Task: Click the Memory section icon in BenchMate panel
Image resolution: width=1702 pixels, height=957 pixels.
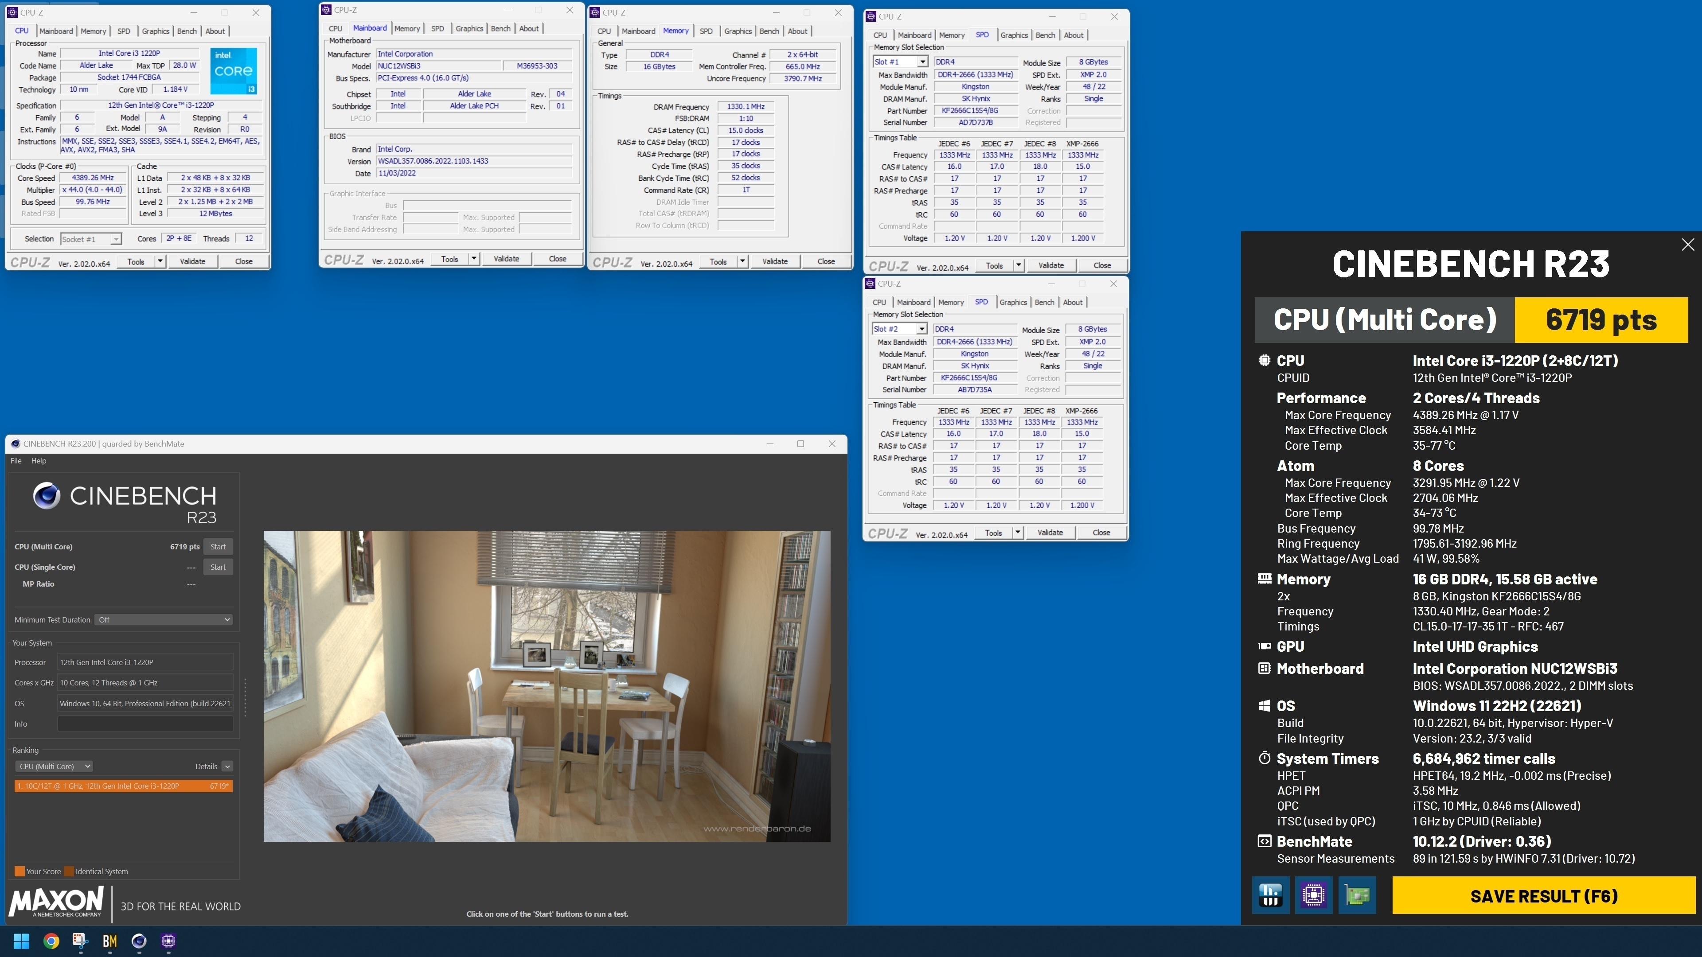Action: click(x=1264, y=579)
